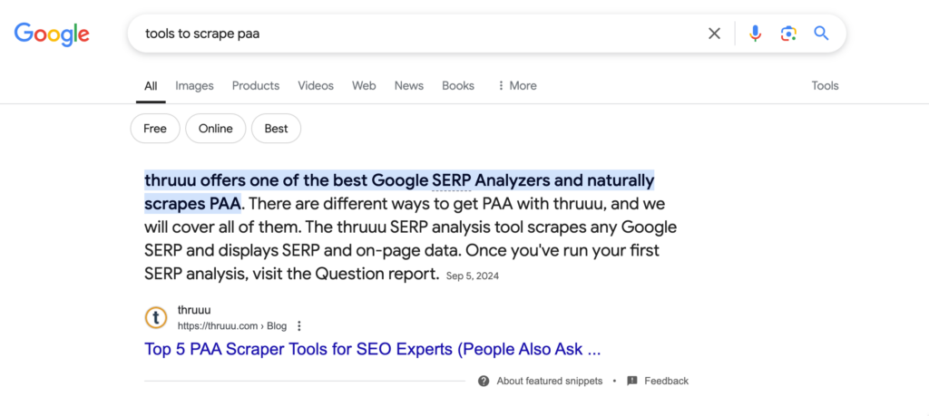
Task: Click About featured snippets link
Action: click(x=549, y=381)
